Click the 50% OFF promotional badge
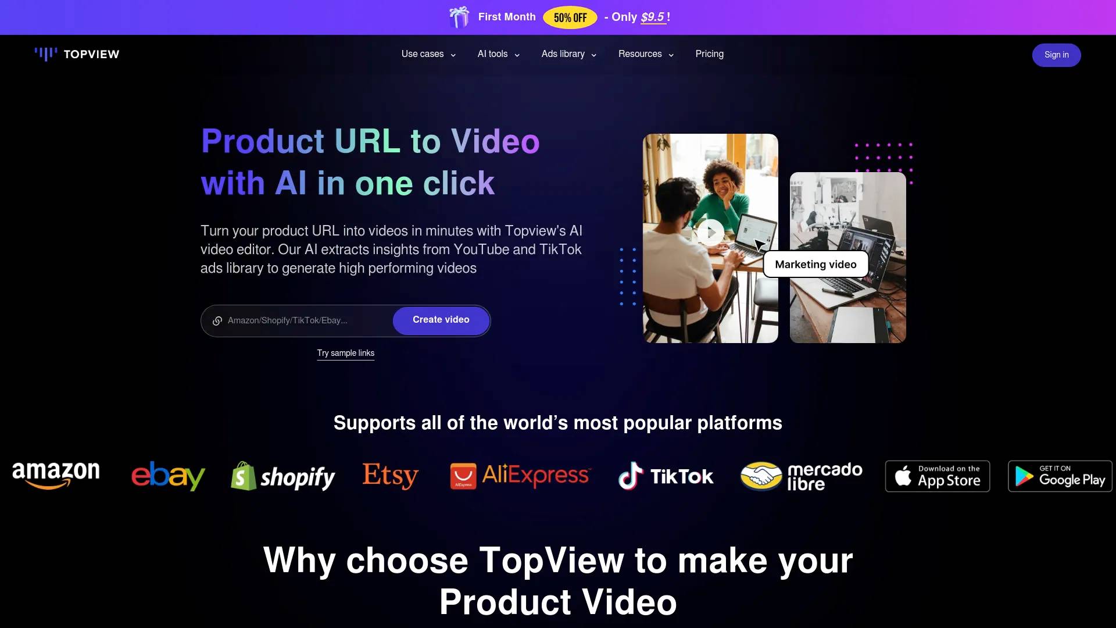The width and height of the screenshot is (1116, 628). (x=571, y=17)
